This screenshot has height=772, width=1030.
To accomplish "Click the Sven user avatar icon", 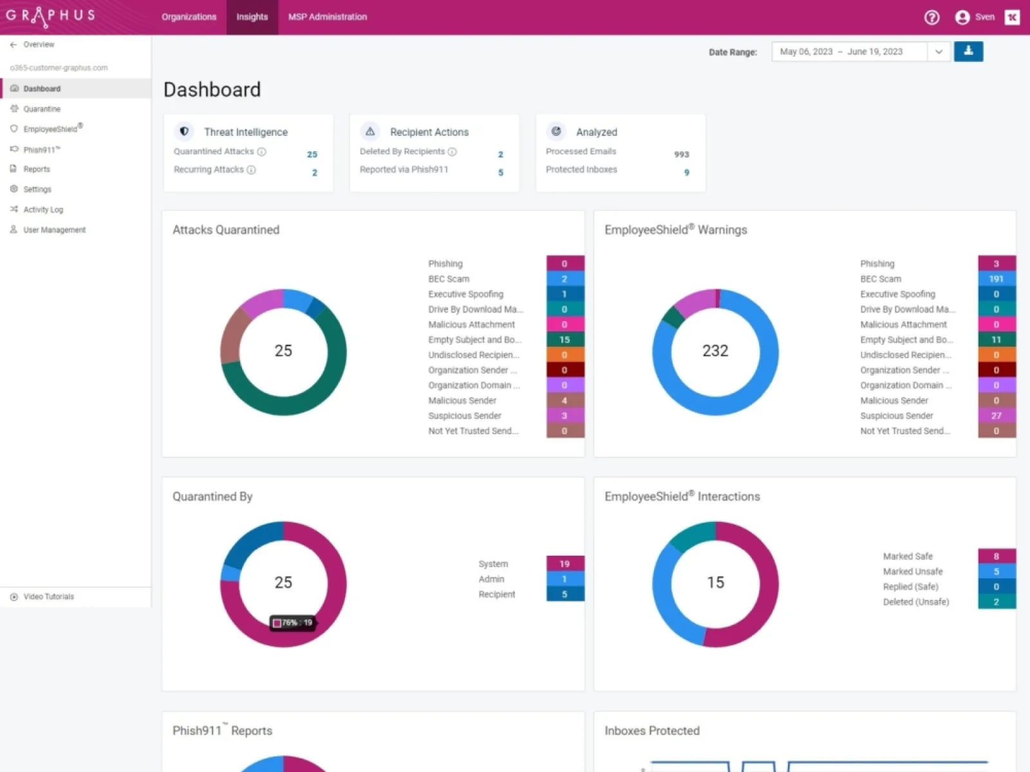I will click(962, 17).
